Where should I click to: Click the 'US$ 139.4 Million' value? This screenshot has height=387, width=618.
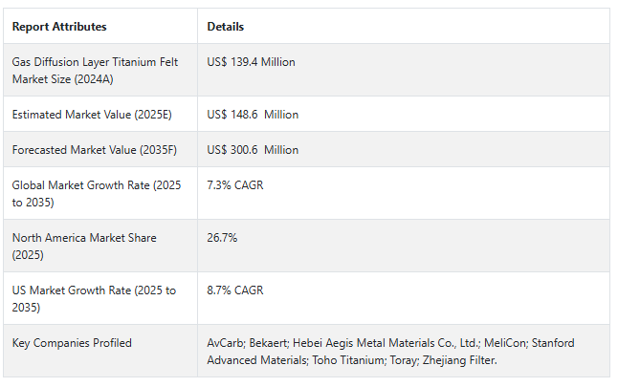click(x=252, y=62)
